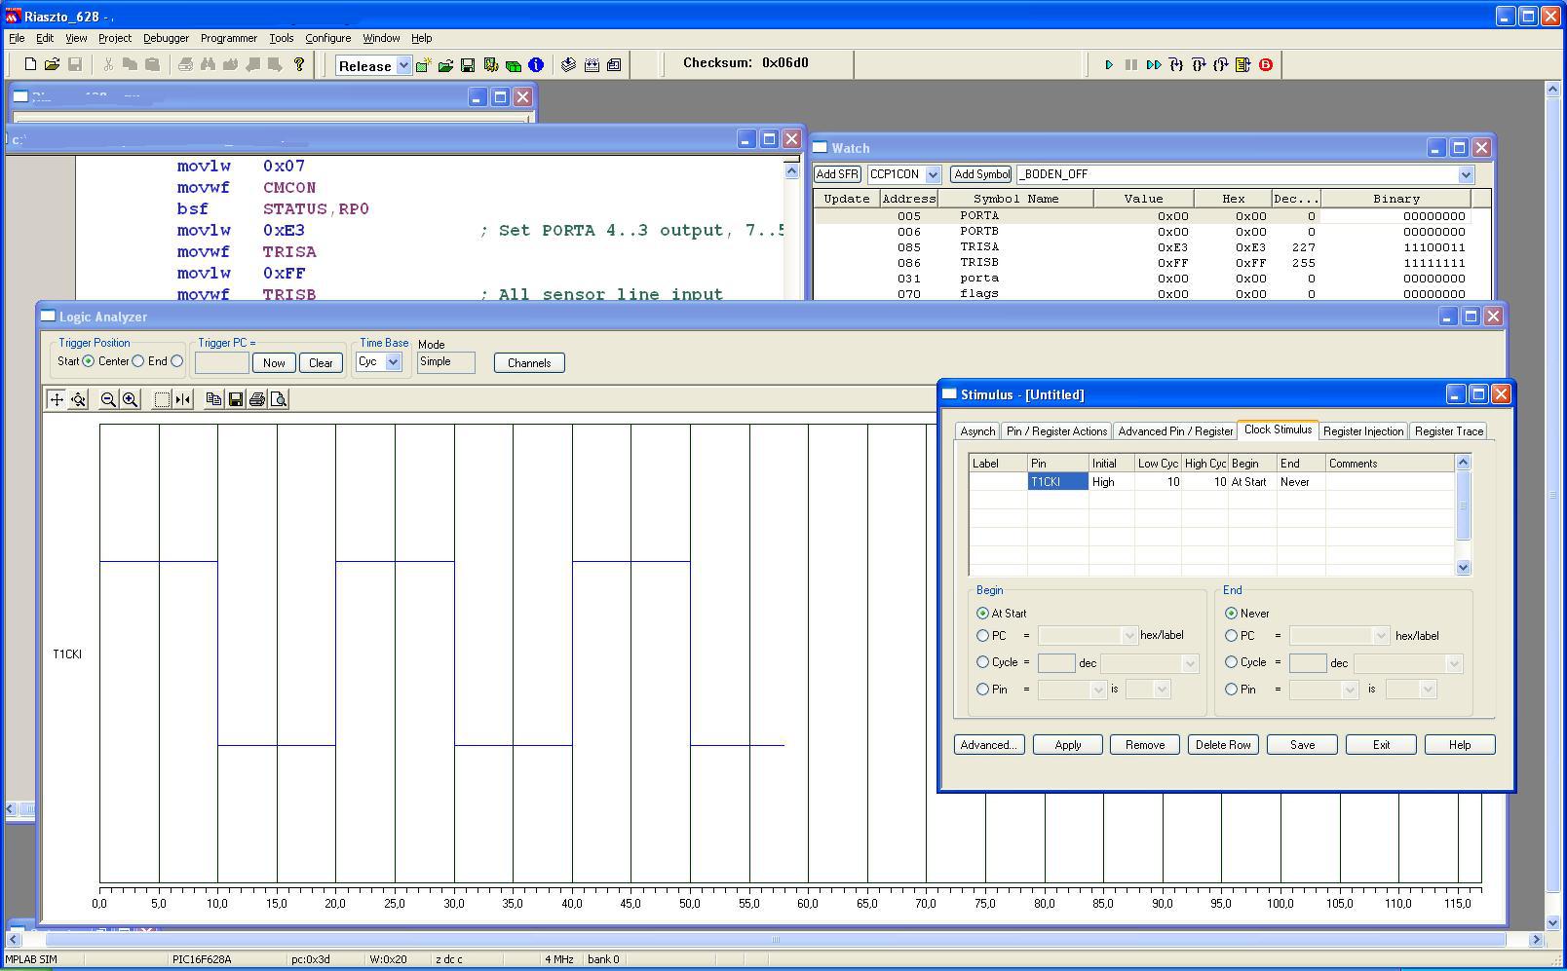Open the End PC hex/label dropdown
The height and width of the screenshot is (971, 1567).
[1381, 636]
